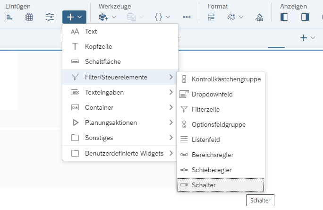Add a Schieberegler widget
The width and height of the screenshot is (323, 210).
[x=221, y=170]
